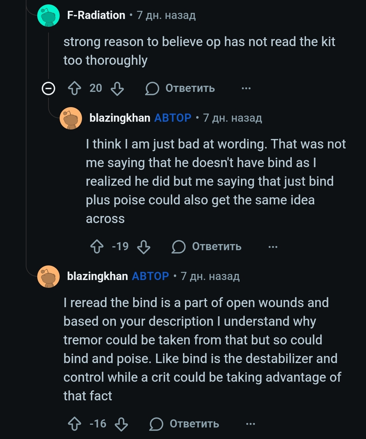Open blazingkhan username link in bottom comment

(97, 276)
